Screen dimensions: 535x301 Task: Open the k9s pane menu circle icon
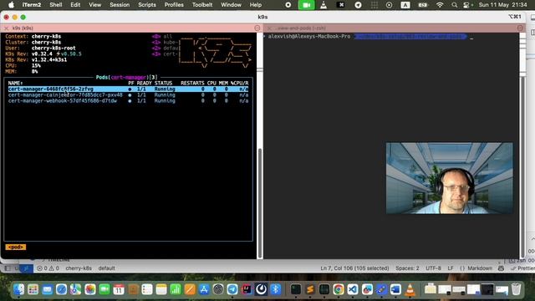[257, 28]
